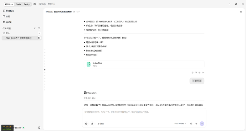
Task: Click the right panel toggle icon in the chat header
Action: pos(241,12)
